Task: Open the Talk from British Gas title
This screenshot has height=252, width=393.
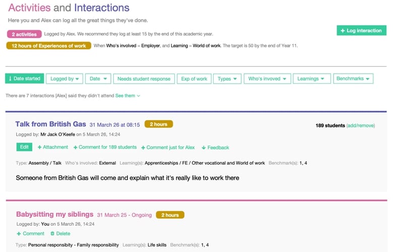Action: pyautogui.click(x=51, y=124)
